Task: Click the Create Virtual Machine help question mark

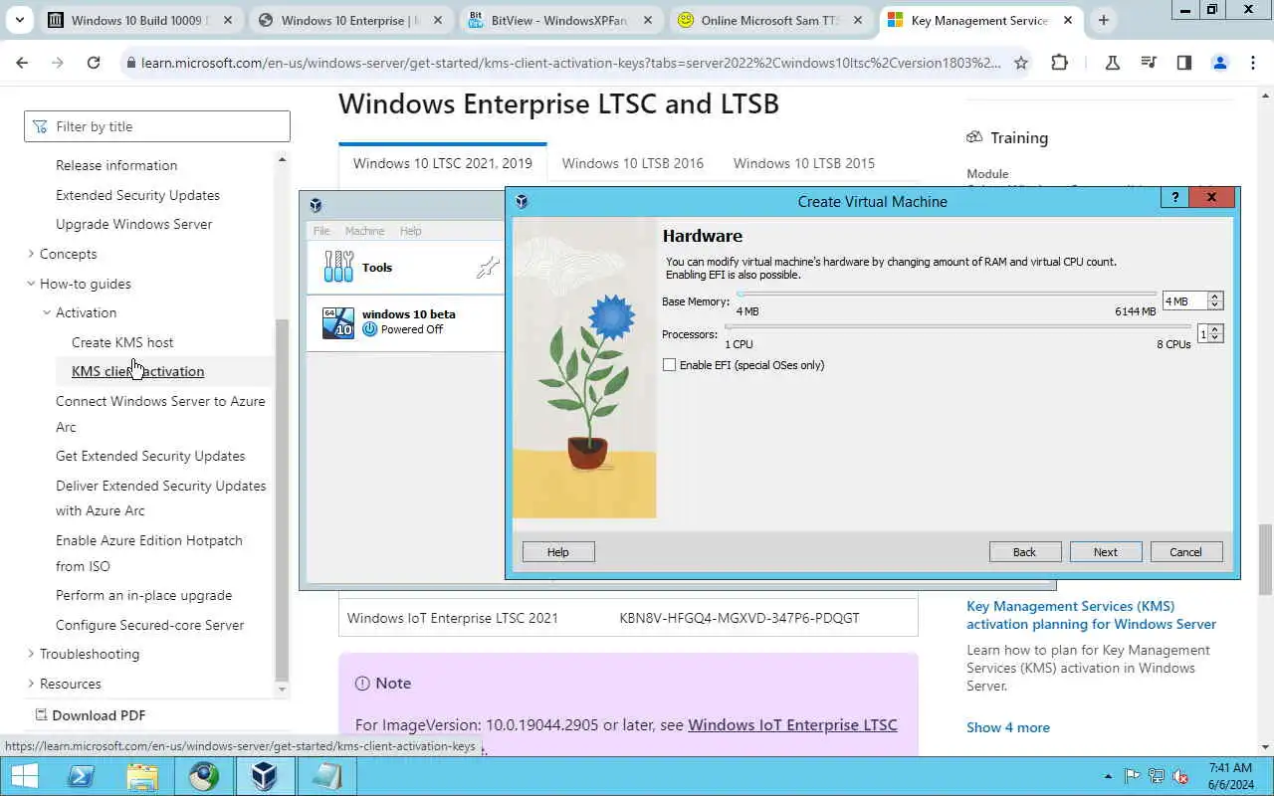Action: pos(1174,197)
